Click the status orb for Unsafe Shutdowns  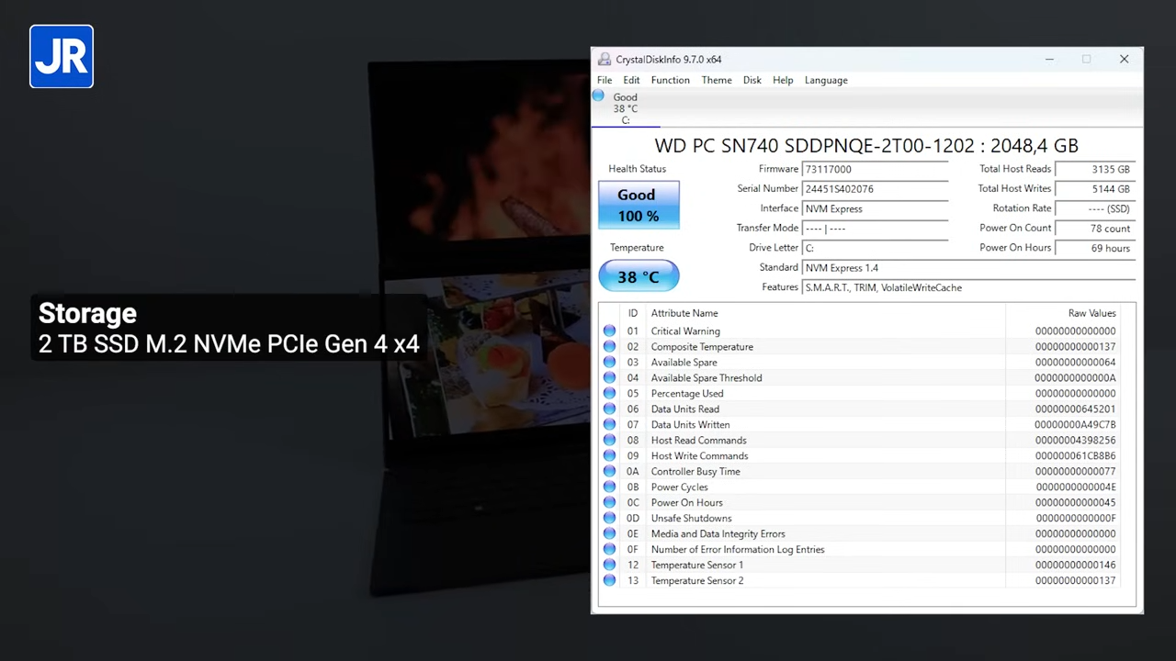pos(609,519)
